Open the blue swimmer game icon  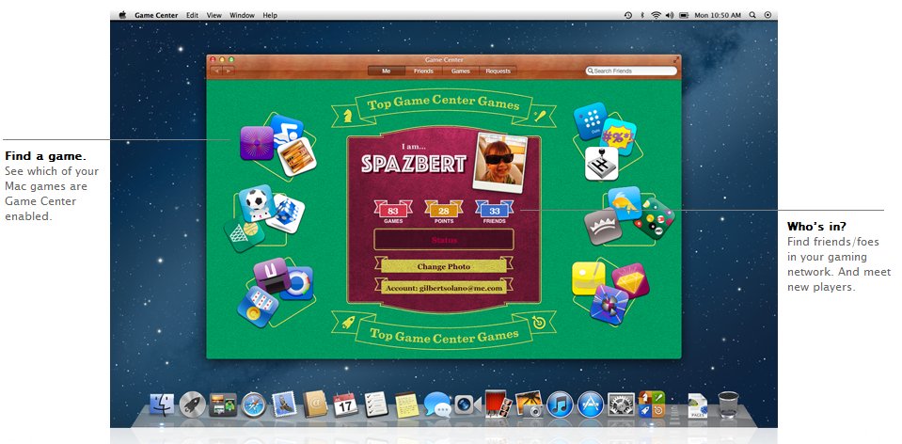[x=287, y=131]
